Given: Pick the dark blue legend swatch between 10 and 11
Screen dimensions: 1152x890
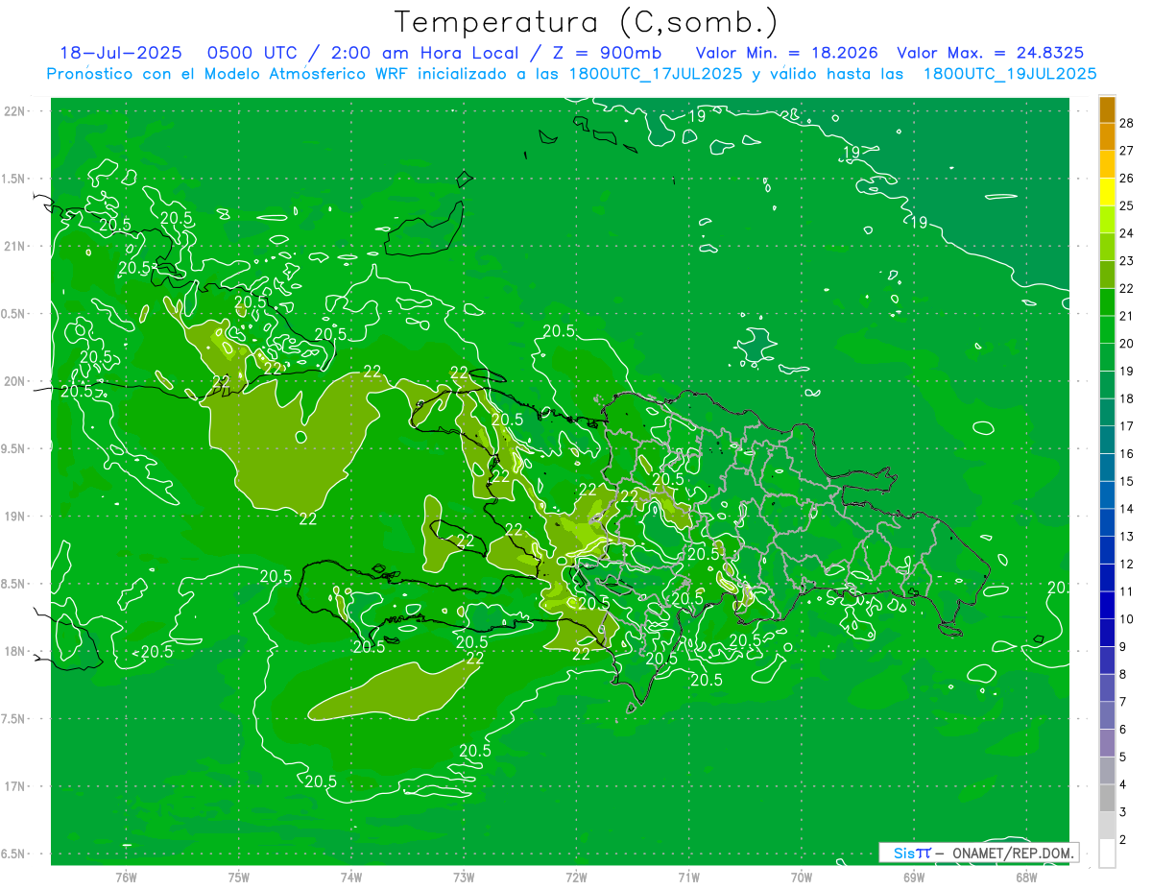Looking at the screenshot, I should [1107, 605].
